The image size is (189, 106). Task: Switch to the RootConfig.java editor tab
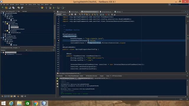(74, 12)
